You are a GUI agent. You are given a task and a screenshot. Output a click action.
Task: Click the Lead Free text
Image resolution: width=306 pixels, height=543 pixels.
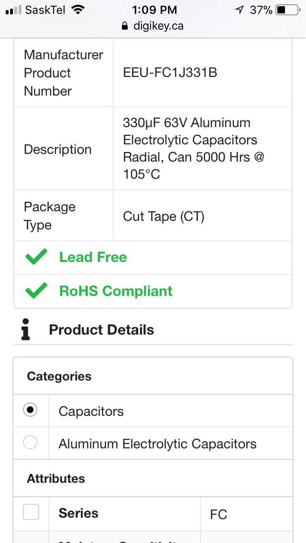click(93, 257)
